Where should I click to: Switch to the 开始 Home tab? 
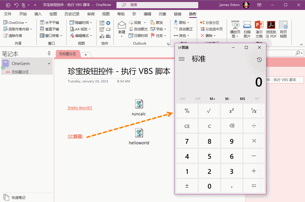pyautogui.click(x=23, y=14)
